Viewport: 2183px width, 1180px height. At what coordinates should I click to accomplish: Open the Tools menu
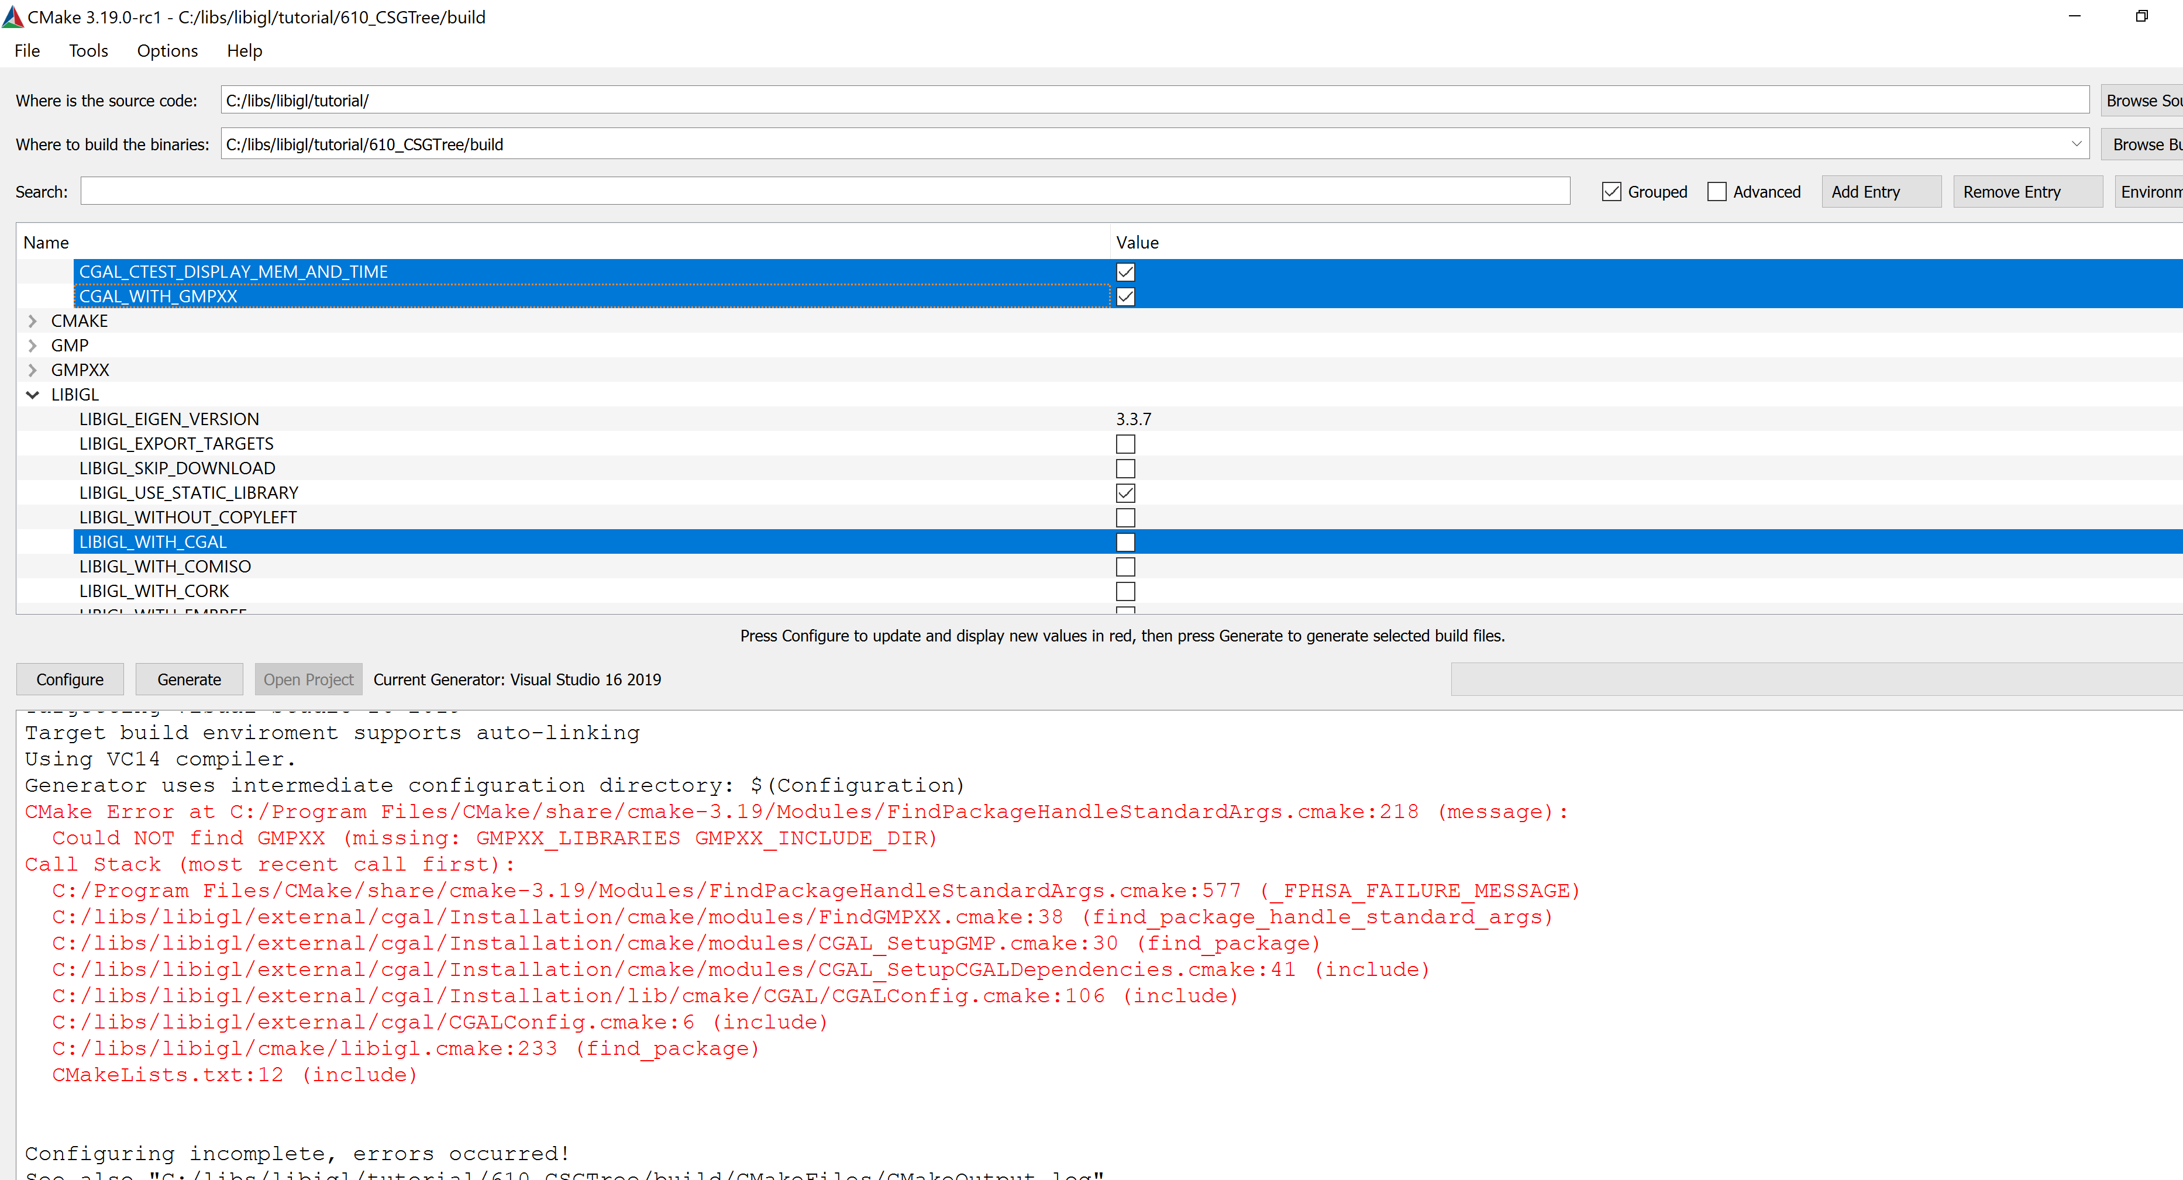point(88,51)
